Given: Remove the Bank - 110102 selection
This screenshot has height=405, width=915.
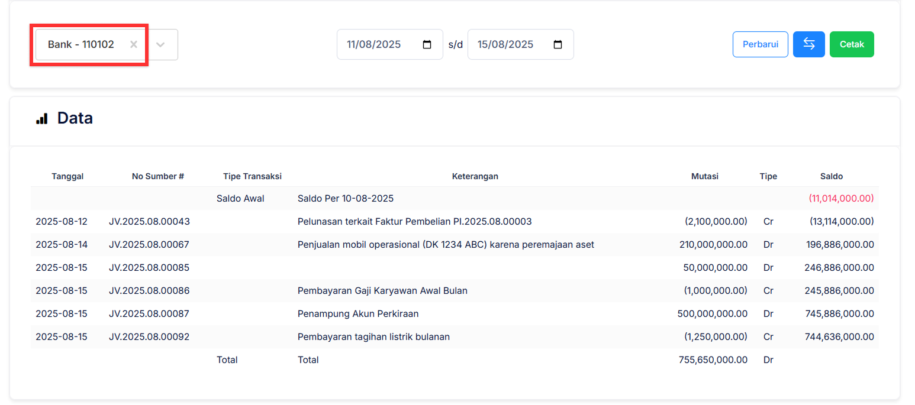Looking at the screenshot, I should tap(133, 44).
